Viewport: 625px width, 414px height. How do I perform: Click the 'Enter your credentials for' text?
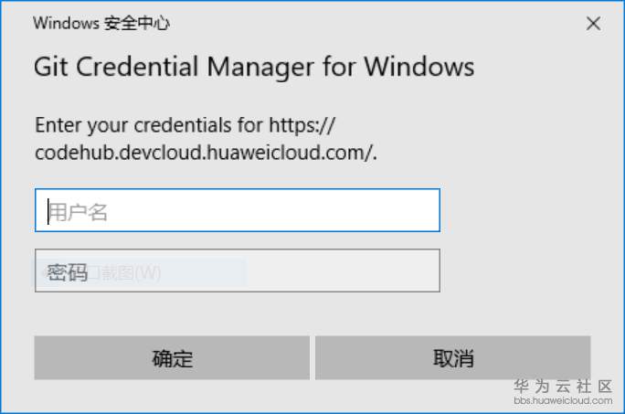[x=148, y=124]
